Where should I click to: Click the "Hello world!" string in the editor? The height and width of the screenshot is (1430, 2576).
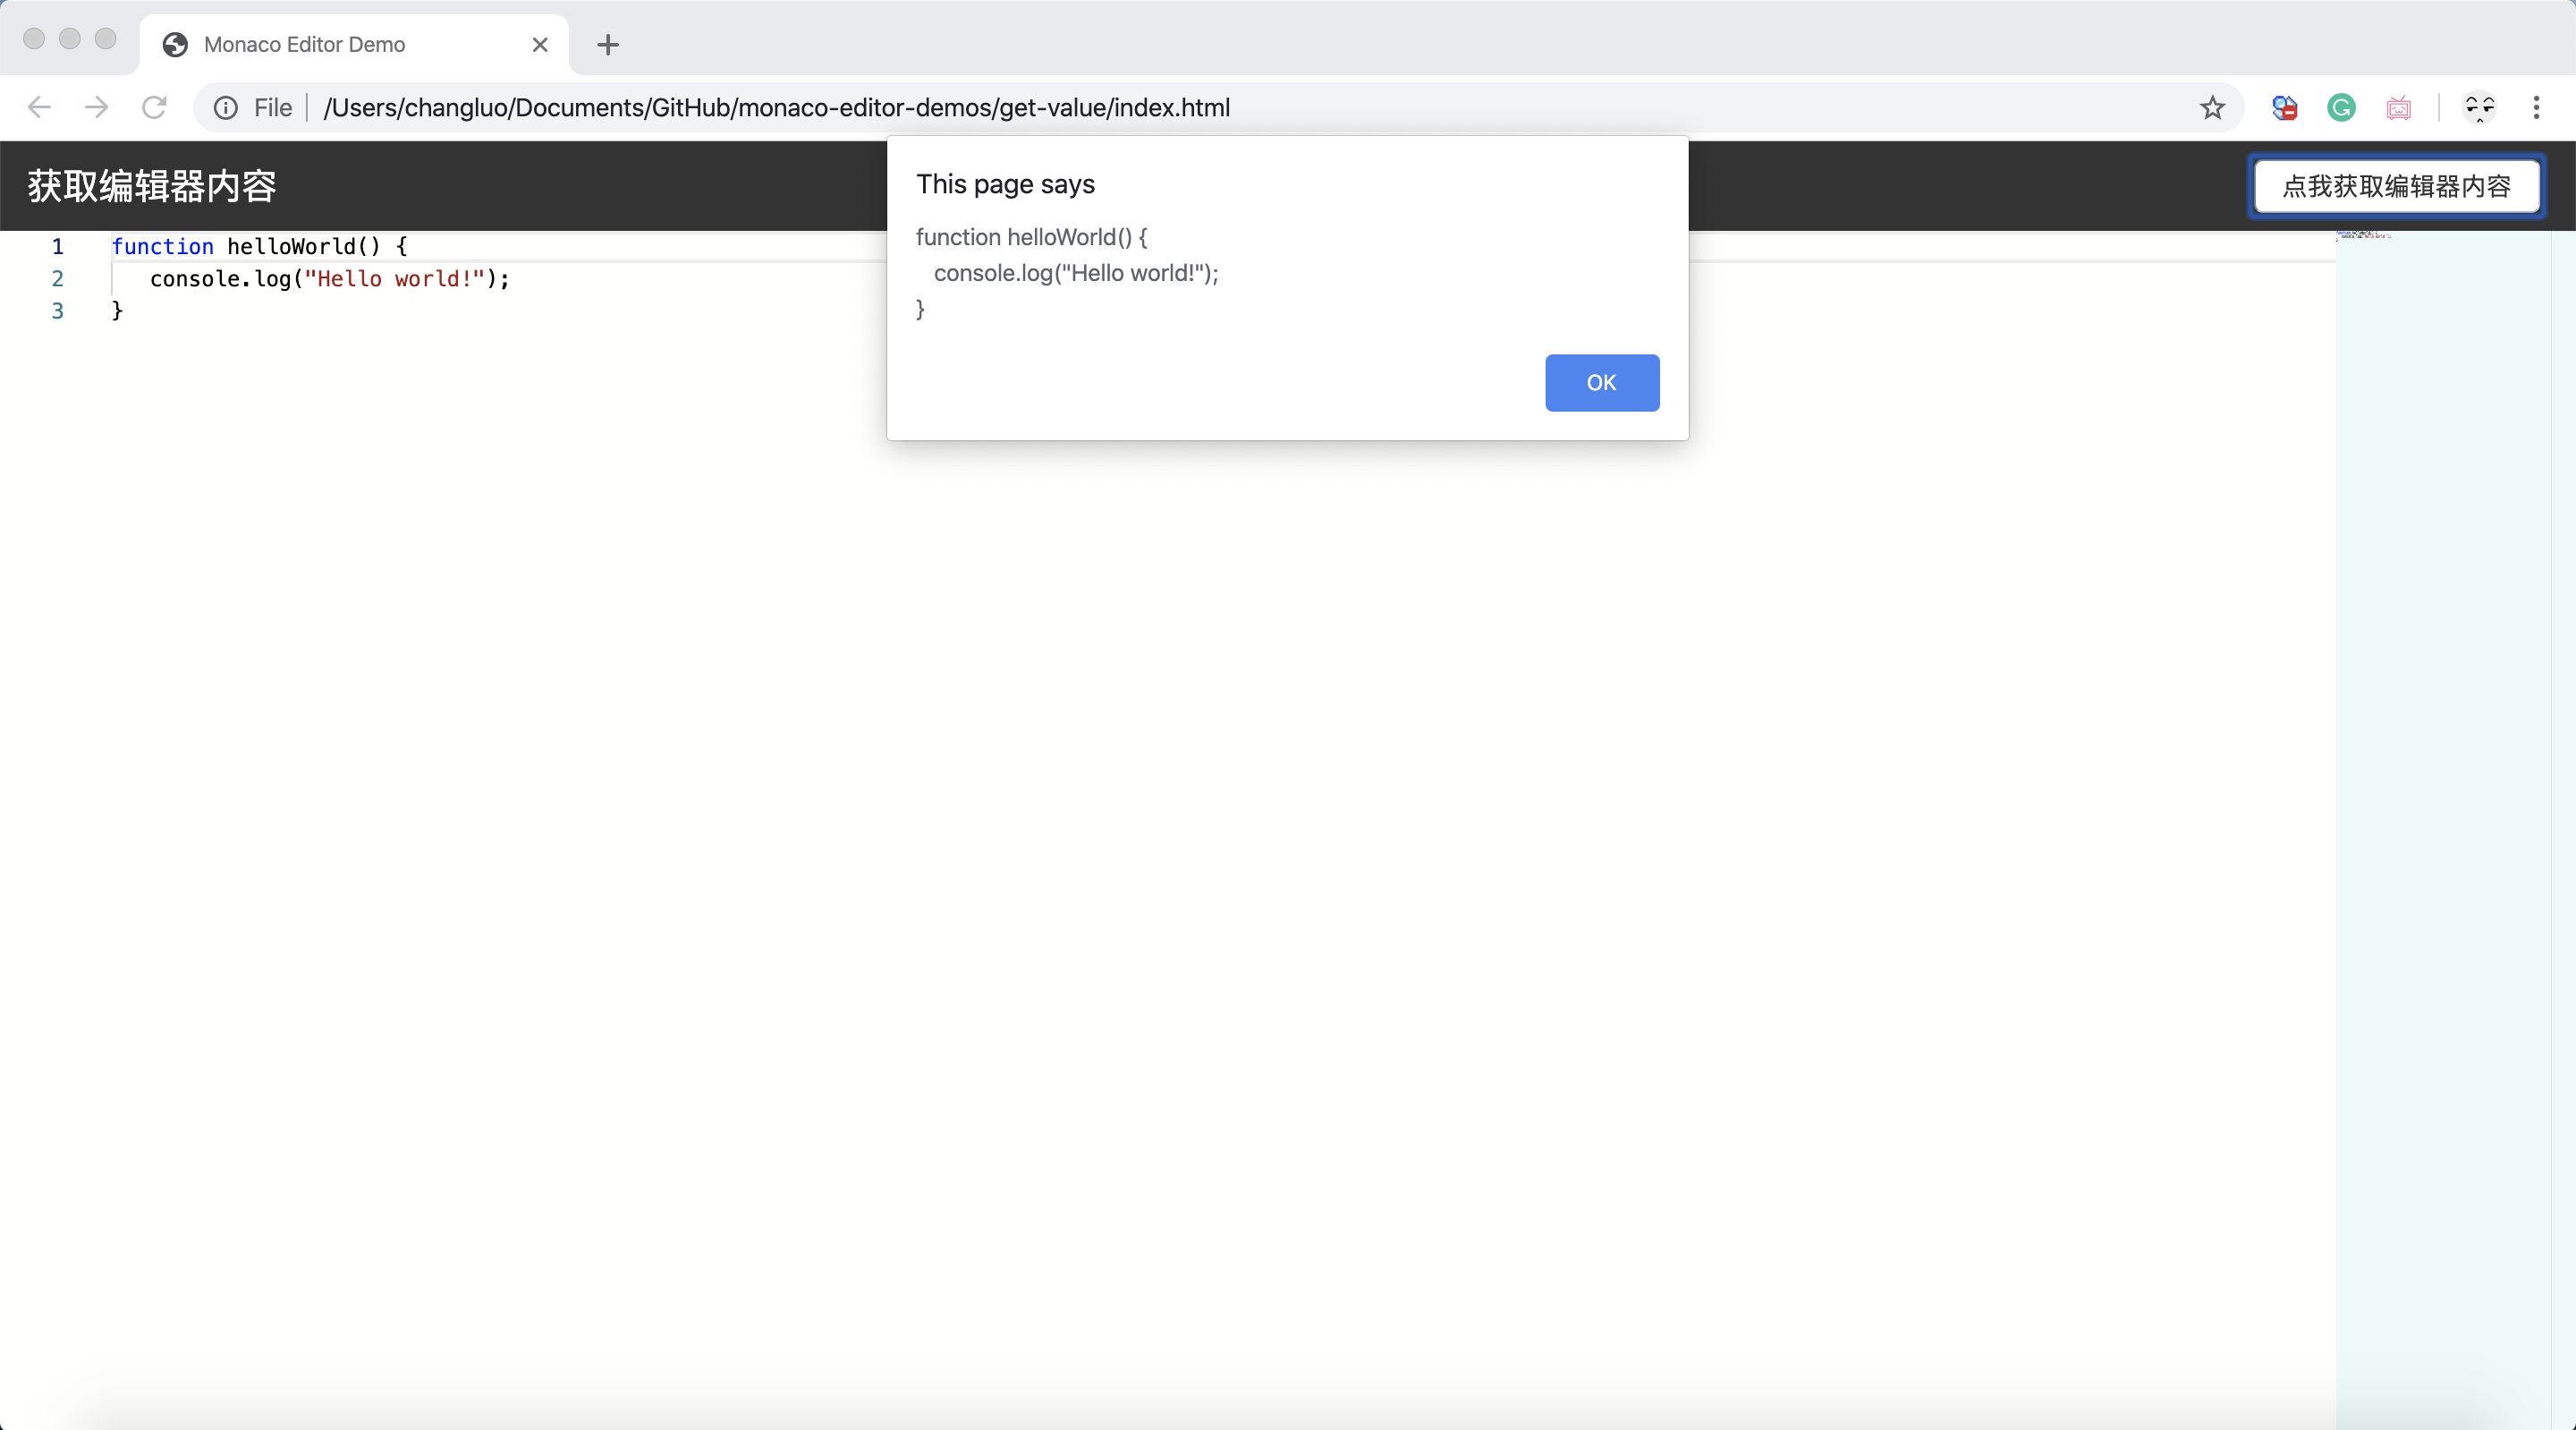tap(394, 278)
